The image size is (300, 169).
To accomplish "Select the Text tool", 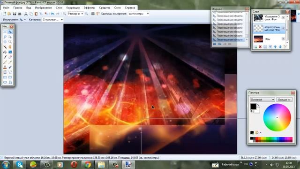I will tap(5, 72).
